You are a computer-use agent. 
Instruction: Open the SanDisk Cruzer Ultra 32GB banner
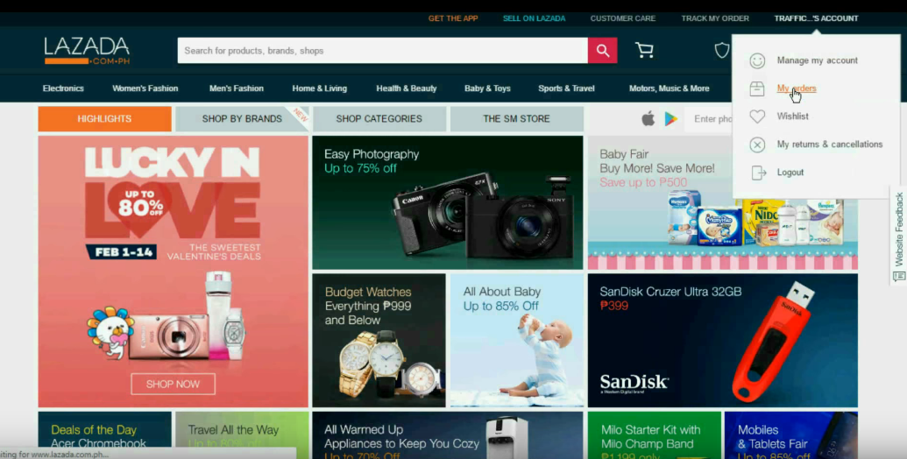point(722,341)
